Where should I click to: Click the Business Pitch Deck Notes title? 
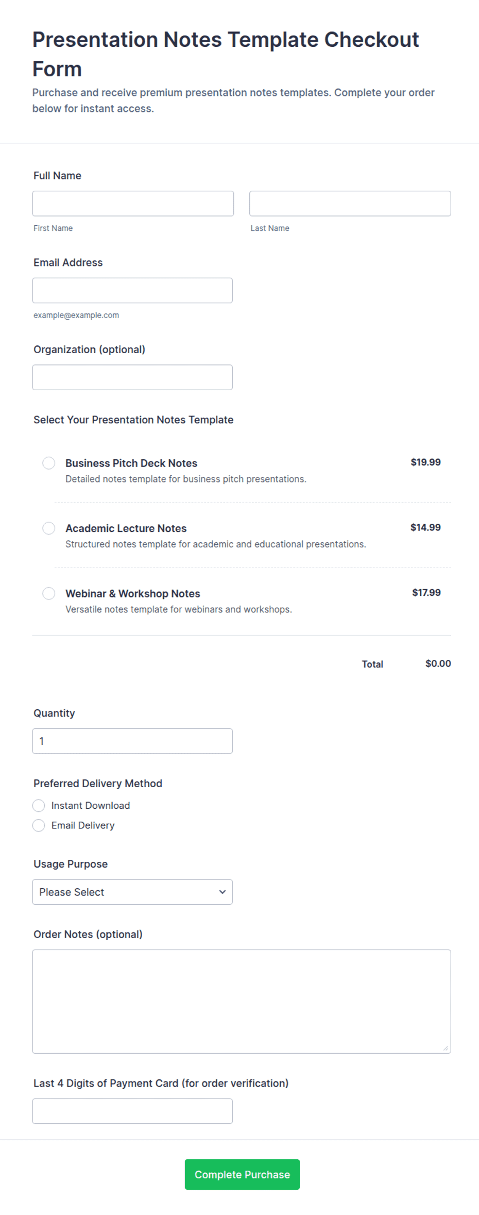(x=131, y=463)
